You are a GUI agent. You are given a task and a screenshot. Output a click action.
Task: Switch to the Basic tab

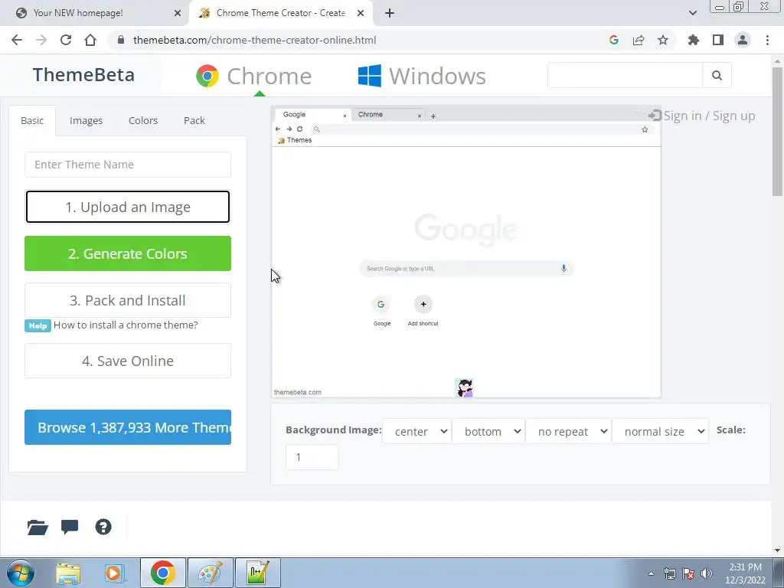[32, 120]
